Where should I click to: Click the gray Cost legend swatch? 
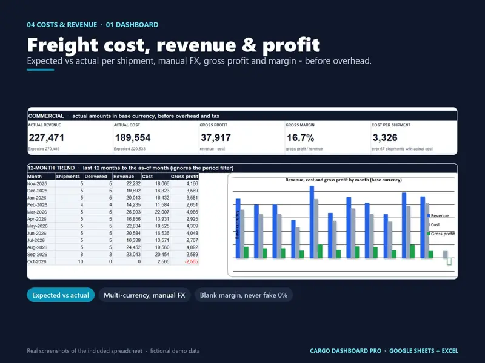(x=429, y=224)
